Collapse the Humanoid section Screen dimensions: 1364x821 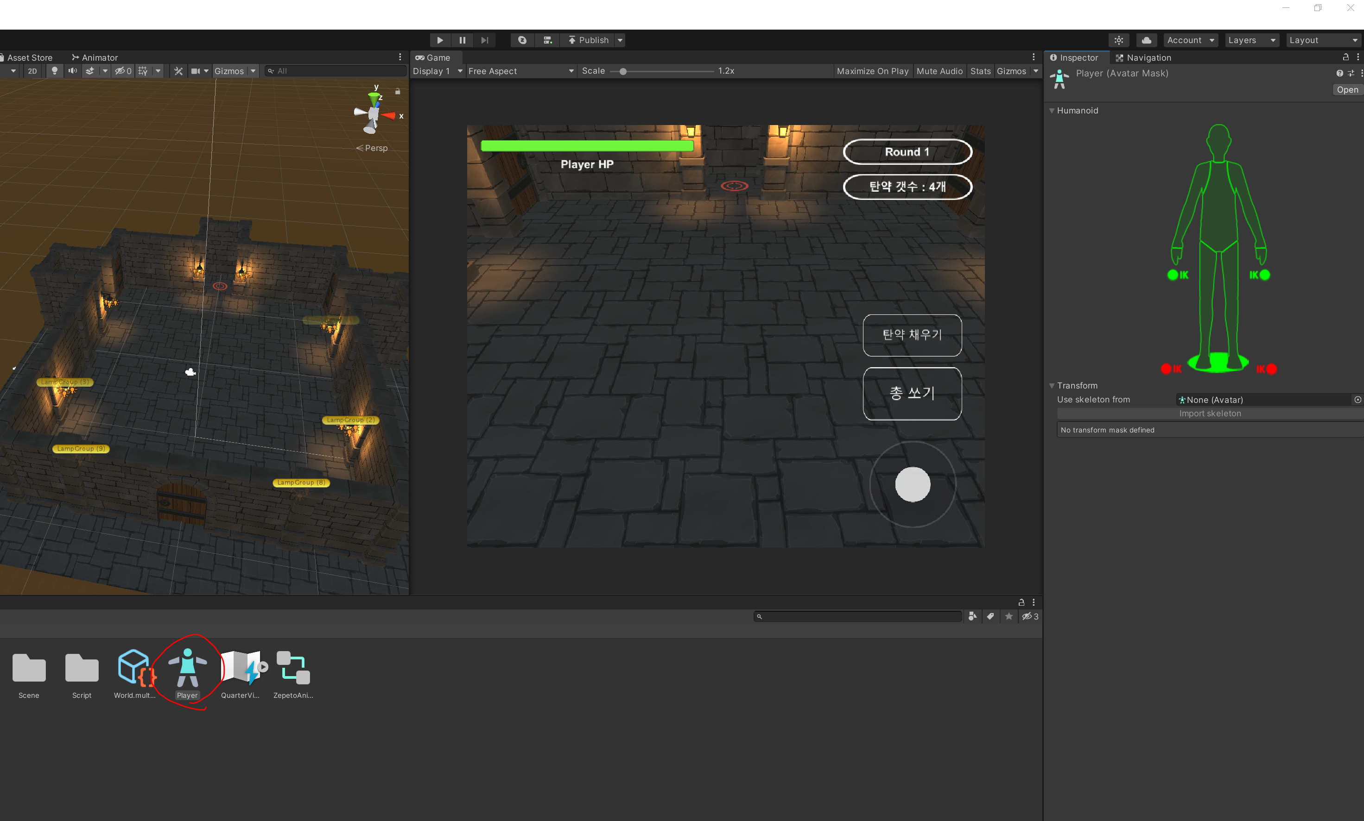click(x=1052, y=111)
